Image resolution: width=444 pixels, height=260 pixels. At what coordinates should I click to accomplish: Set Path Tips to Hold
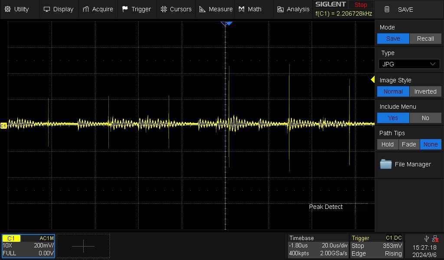[388, 144]
